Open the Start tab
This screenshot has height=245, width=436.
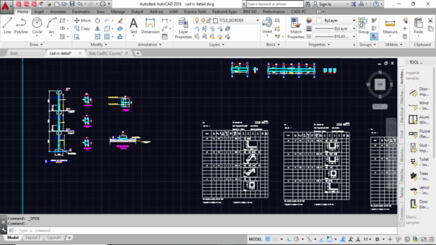[14, 53]
